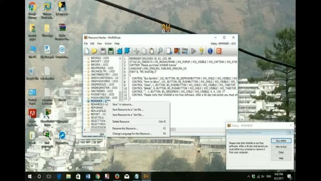Click the Copy pages toolbar icon
The height and width of the screenshot is (181, 321).
click(144, 51)
